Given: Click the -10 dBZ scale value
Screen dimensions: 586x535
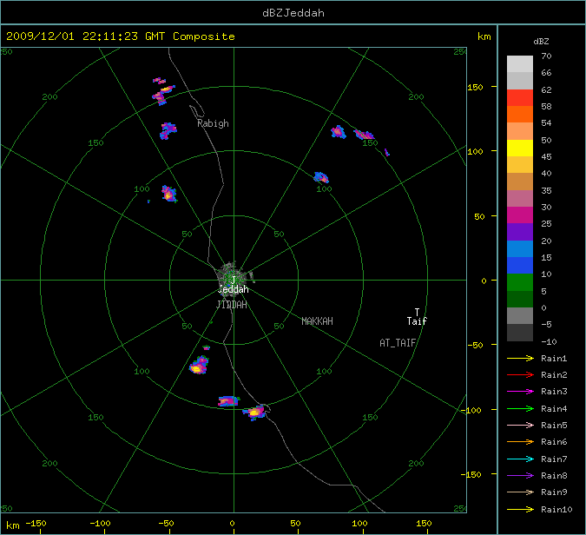Looking at the screenshot, I should tap(549, 341).
